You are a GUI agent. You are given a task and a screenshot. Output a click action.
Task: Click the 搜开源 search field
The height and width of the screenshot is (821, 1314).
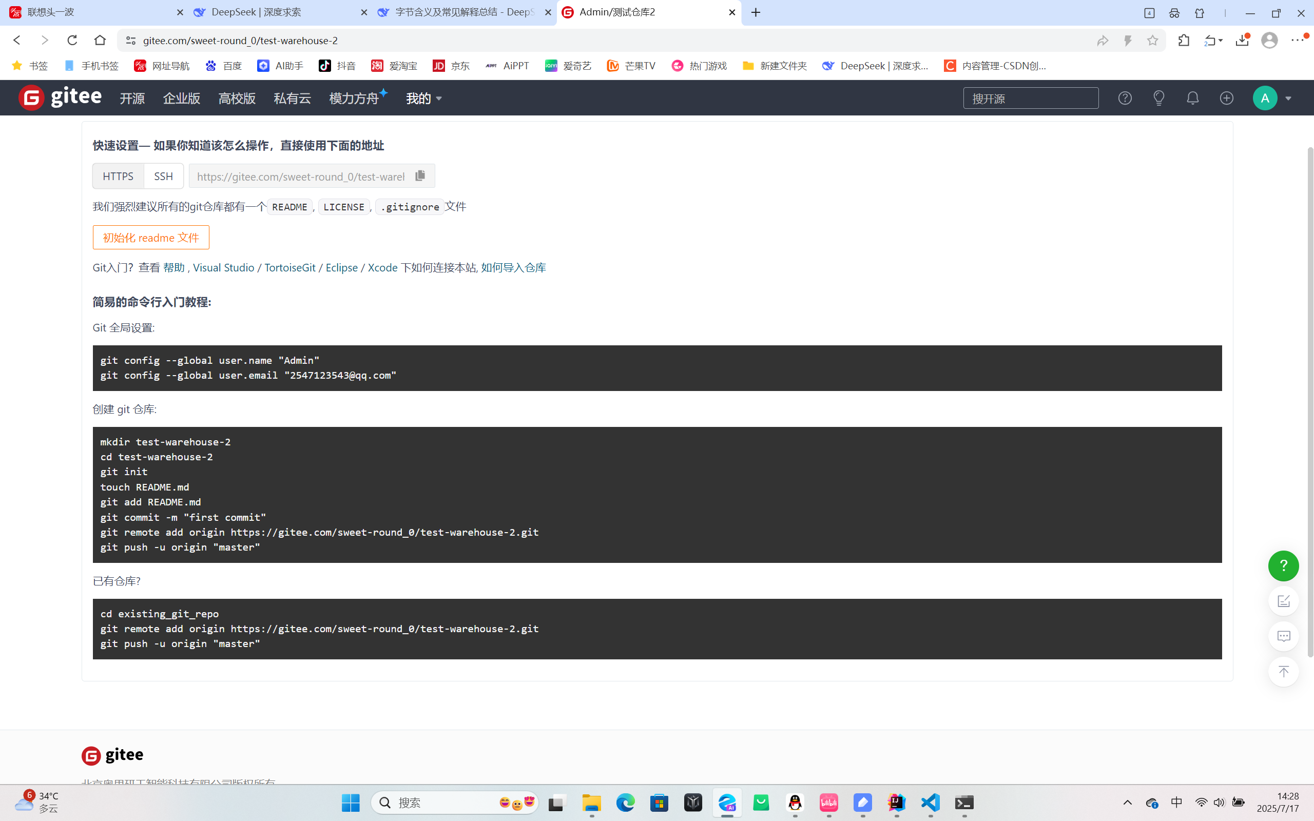[x=1030, y=99]
